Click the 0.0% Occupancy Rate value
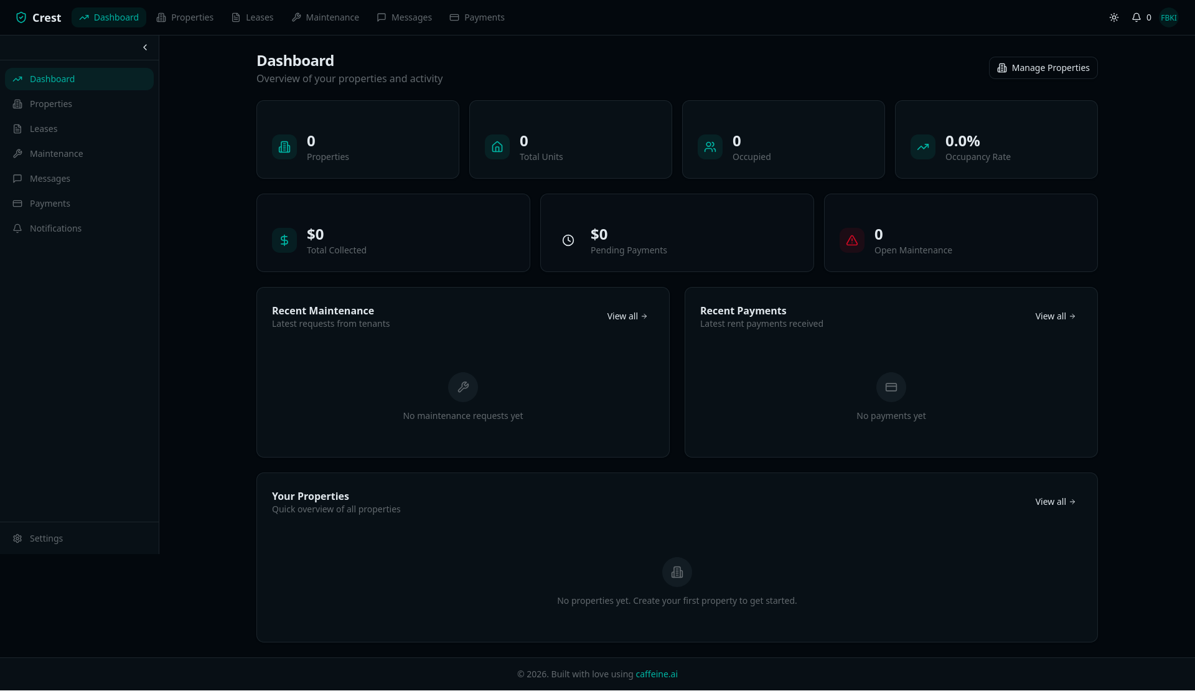Viewport: 1195px width, 691px height. 963,141
